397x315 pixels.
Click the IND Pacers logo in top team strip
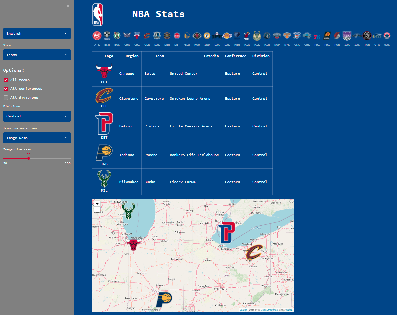tap(207, 36)
